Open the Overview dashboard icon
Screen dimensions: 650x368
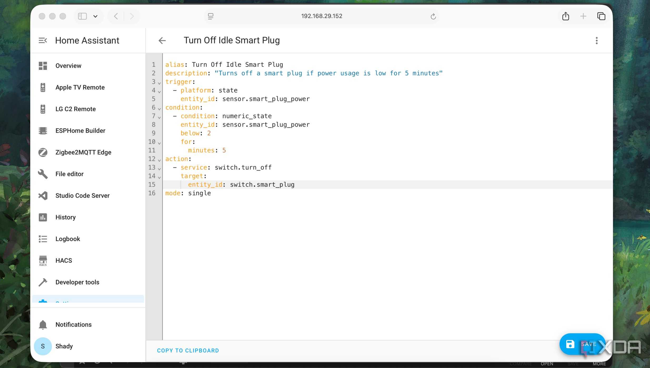pyautogui.click(x=43, y=66)
